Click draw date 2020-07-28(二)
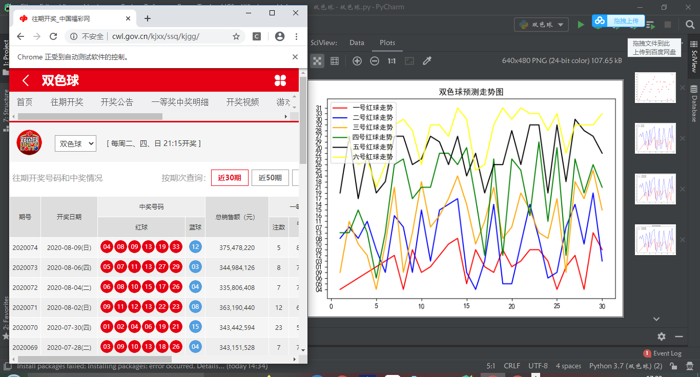The image size is (700, 377). click(x=69, y=347)
